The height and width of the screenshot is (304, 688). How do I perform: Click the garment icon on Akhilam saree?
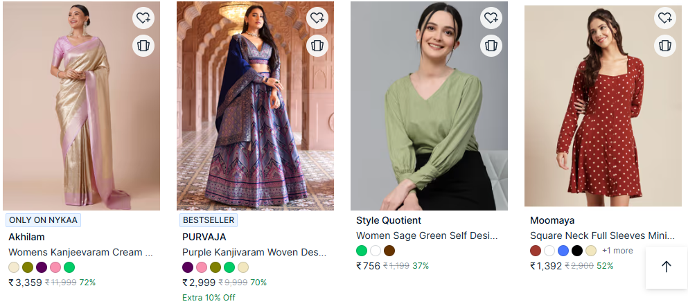coord(143,46)
